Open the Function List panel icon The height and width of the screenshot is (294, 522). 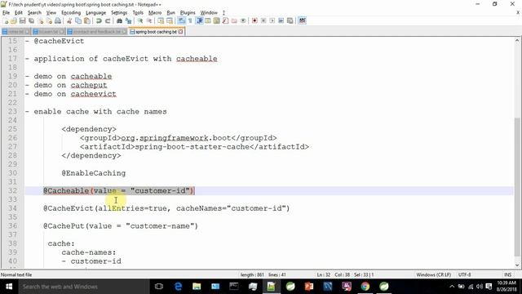pyautogui.click(x=225, y=20)
